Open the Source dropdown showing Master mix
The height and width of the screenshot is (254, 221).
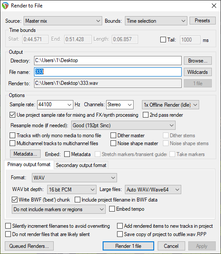(x=63, y=21)
